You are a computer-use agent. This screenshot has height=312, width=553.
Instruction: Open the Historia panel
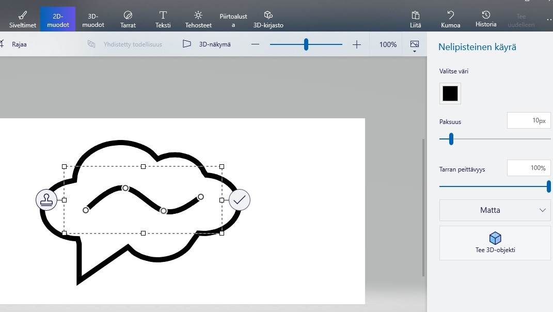[x=486, y=19]
